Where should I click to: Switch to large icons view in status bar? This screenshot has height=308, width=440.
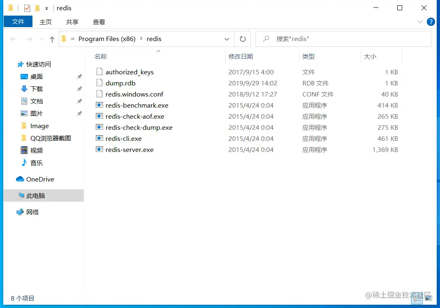click(x=428, y=299)
